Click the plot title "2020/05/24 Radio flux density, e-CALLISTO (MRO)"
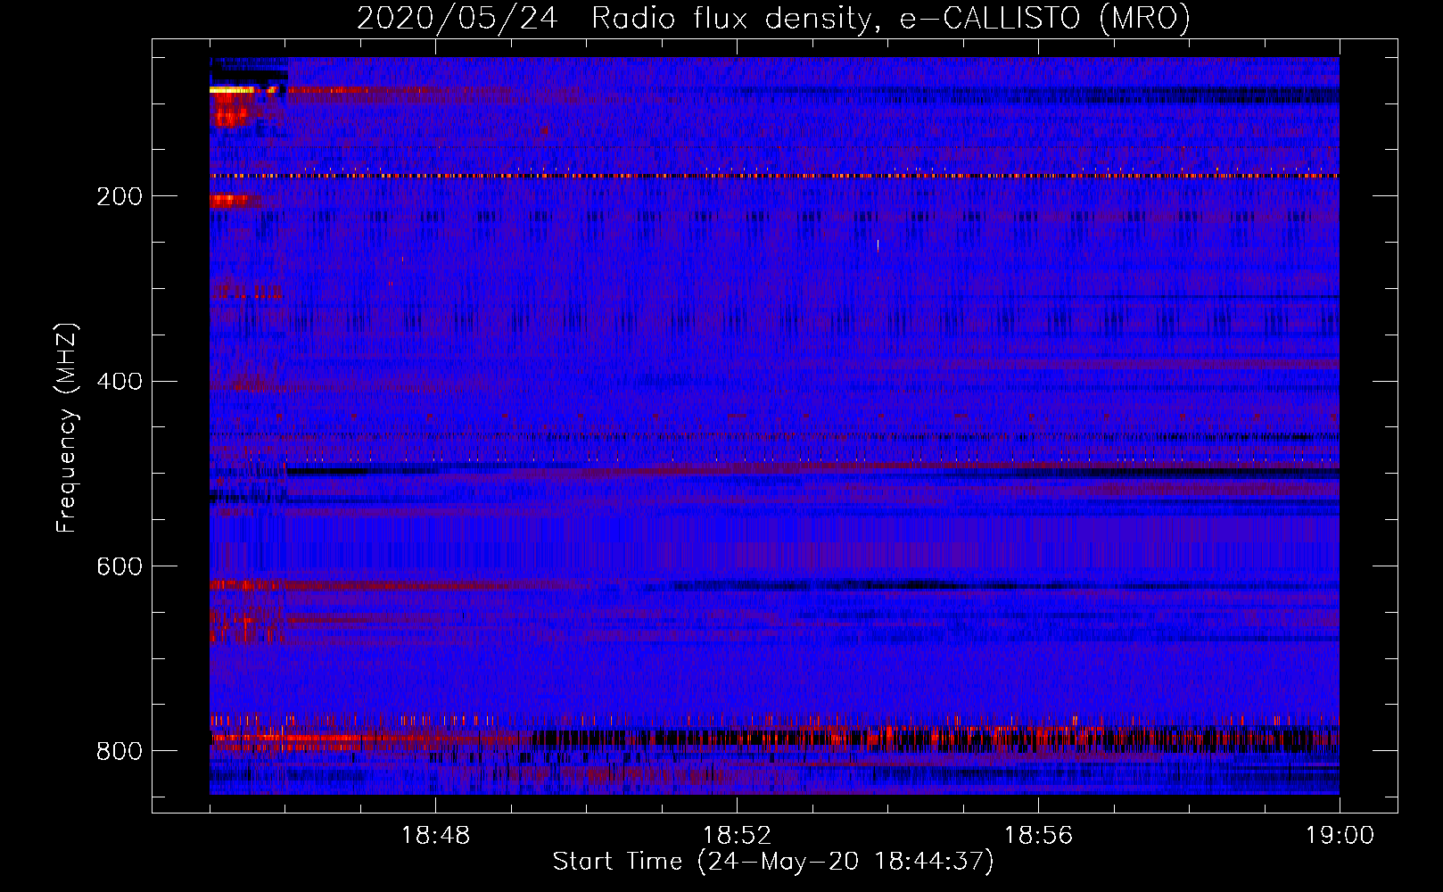The width and height of the screenshot is (1443, 892). [773, 18]
